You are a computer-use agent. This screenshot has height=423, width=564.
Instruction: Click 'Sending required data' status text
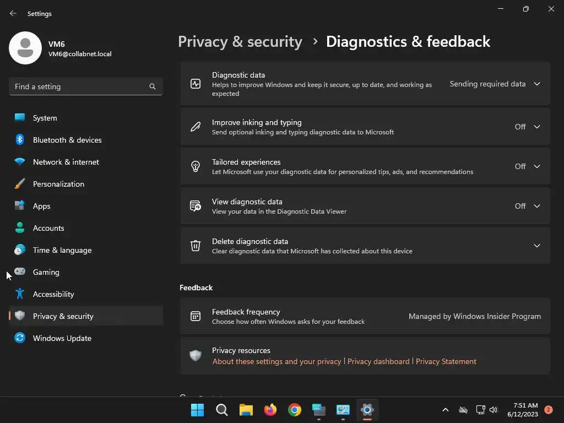point(488,84)
